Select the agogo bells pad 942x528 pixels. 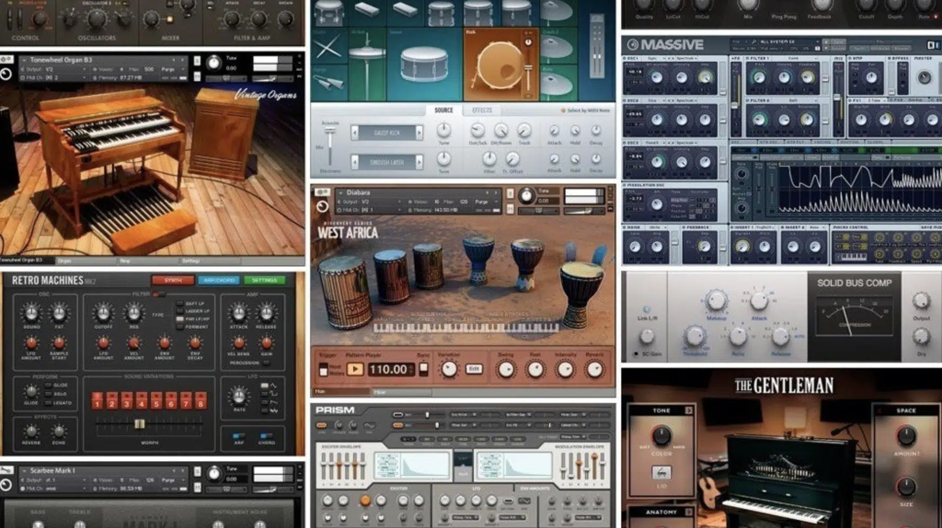coord(328,83)
